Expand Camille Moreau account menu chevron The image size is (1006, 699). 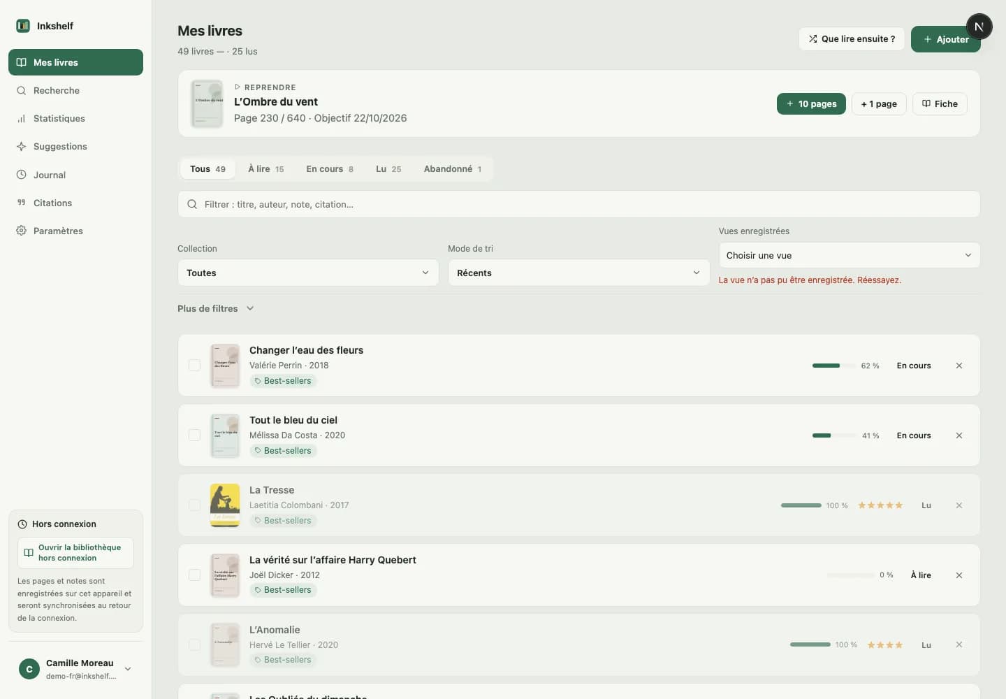pos(128,669)
